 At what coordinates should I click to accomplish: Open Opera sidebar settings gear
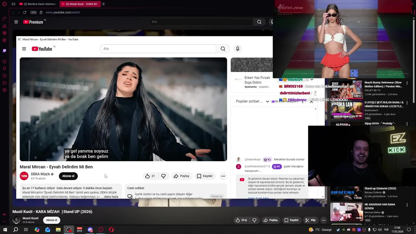coord(5,90)
